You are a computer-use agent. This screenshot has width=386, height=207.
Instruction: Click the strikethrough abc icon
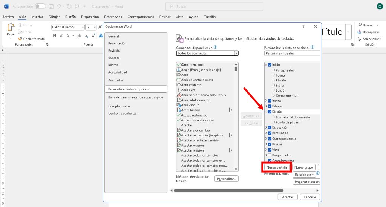pyautogui.click(x=79, y=35)
